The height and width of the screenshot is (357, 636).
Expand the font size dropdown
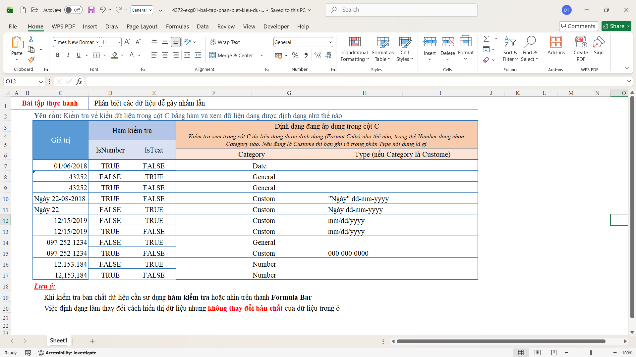tap(119, 42)
